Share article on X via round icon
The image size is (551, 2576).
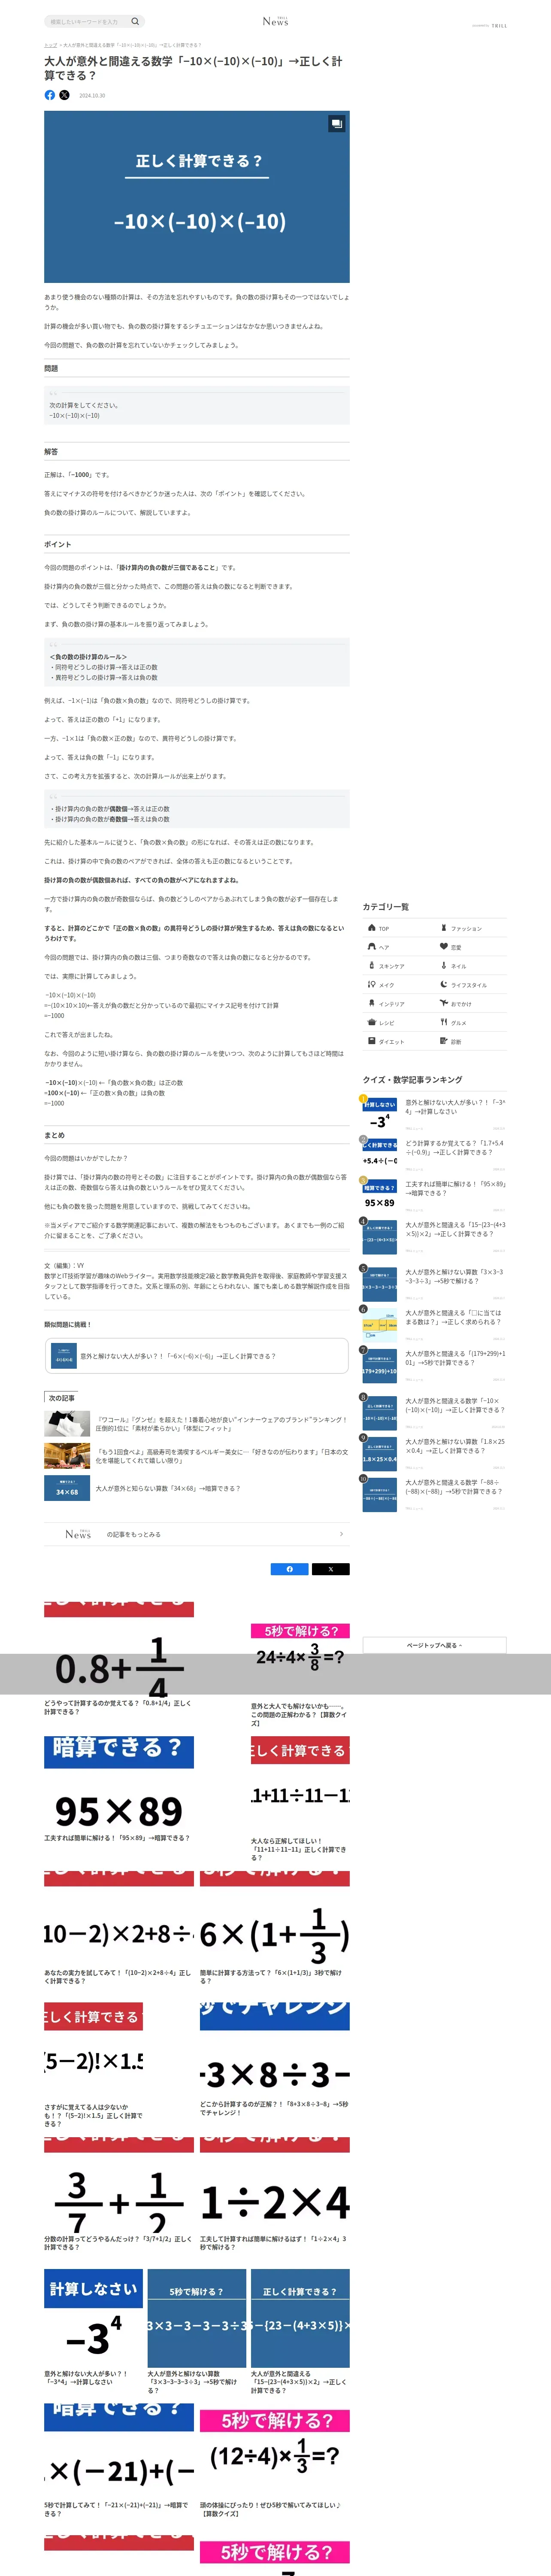tap(64, 95)
